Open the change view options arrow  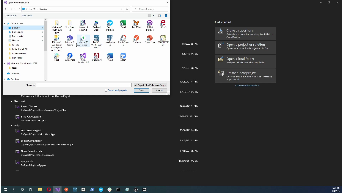coord(154,15)
